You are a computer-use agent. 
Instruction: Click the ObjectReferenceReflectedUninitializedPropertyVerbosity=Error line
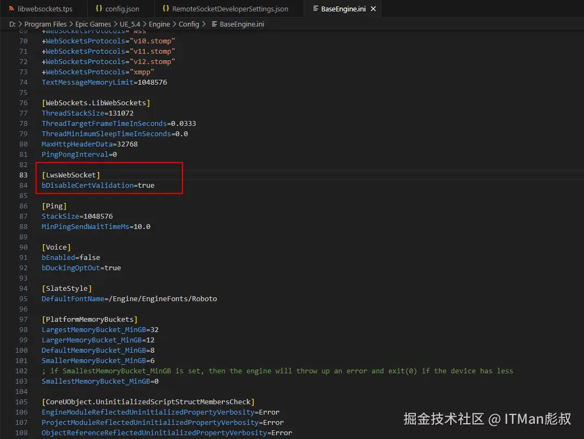pos(167,433)
